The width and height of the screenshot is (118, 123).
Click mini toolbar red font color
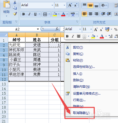point(102,36)
